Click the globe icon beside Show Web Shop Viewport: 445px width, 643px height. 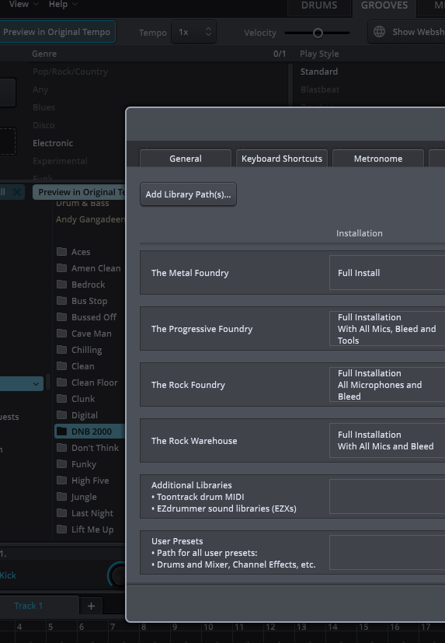pyautogui.click(x=380, y=32)
